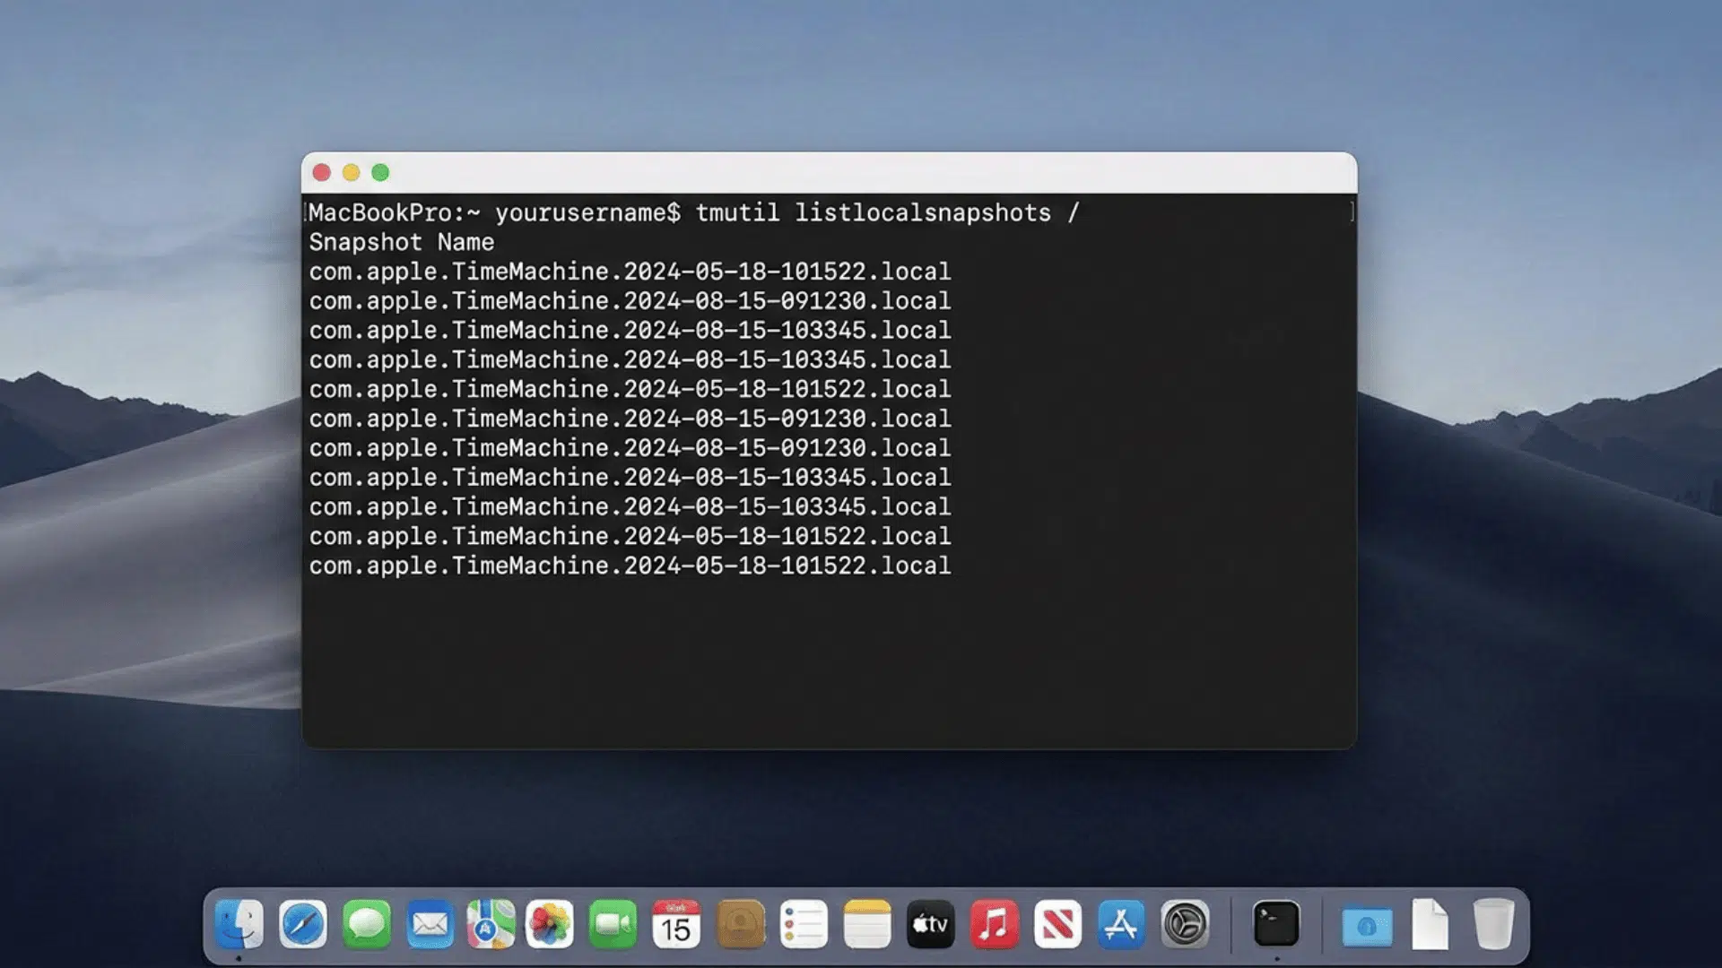Image resolution: width=1722 pixels, height=968 pixels.
Task: Open the Calendar icon showing 15
Action: [676, 924]
